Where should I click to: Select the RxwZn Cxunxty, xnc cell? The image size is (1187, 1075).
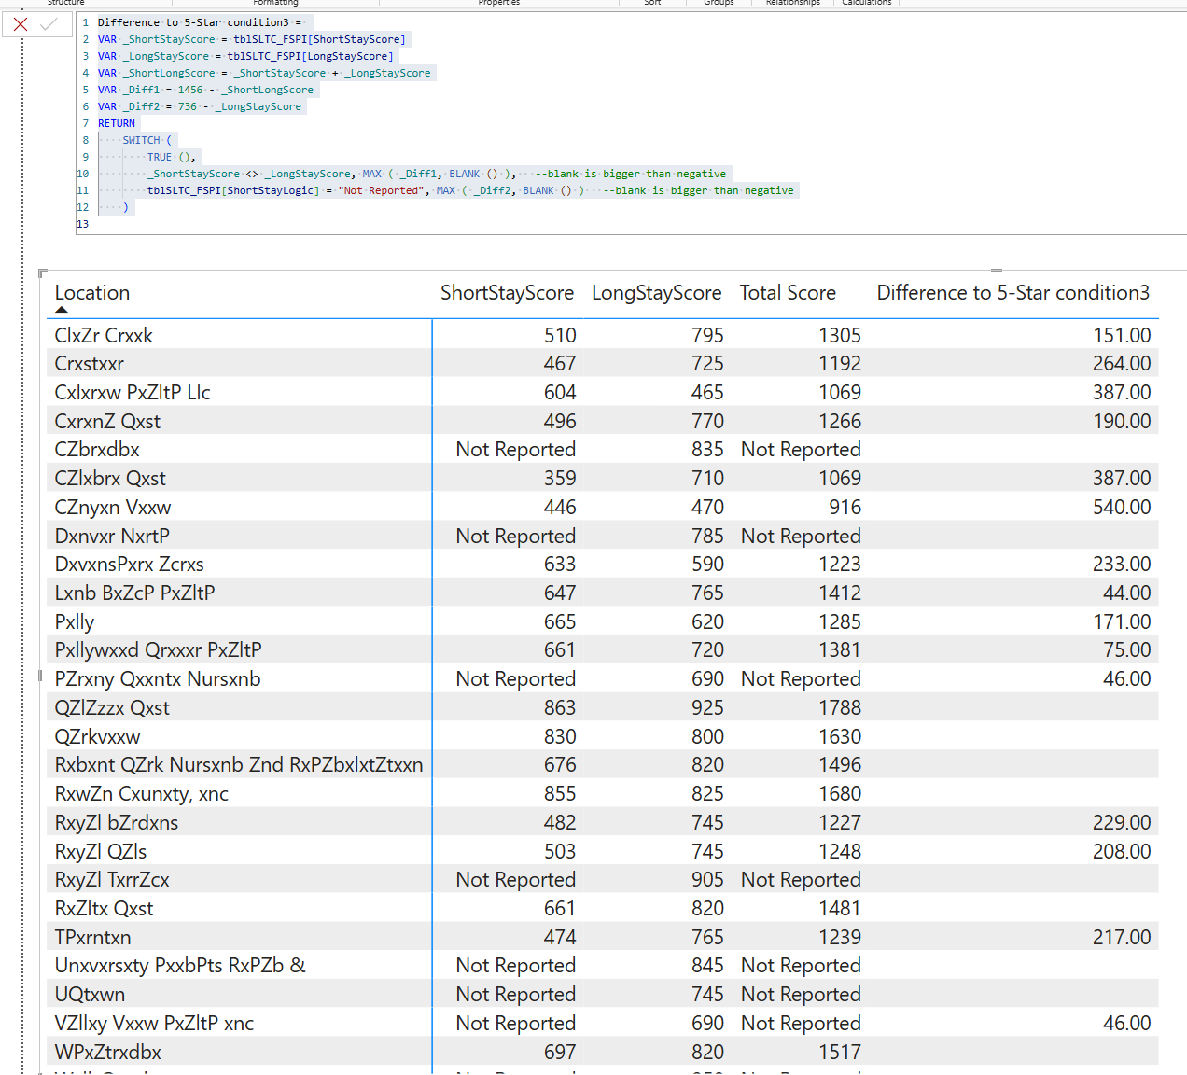[x=142, y=794]
